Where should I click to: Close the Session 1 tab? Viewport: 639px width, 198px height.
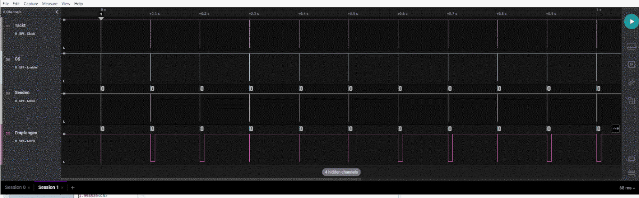pyautogui.click(x=62, y=188)
